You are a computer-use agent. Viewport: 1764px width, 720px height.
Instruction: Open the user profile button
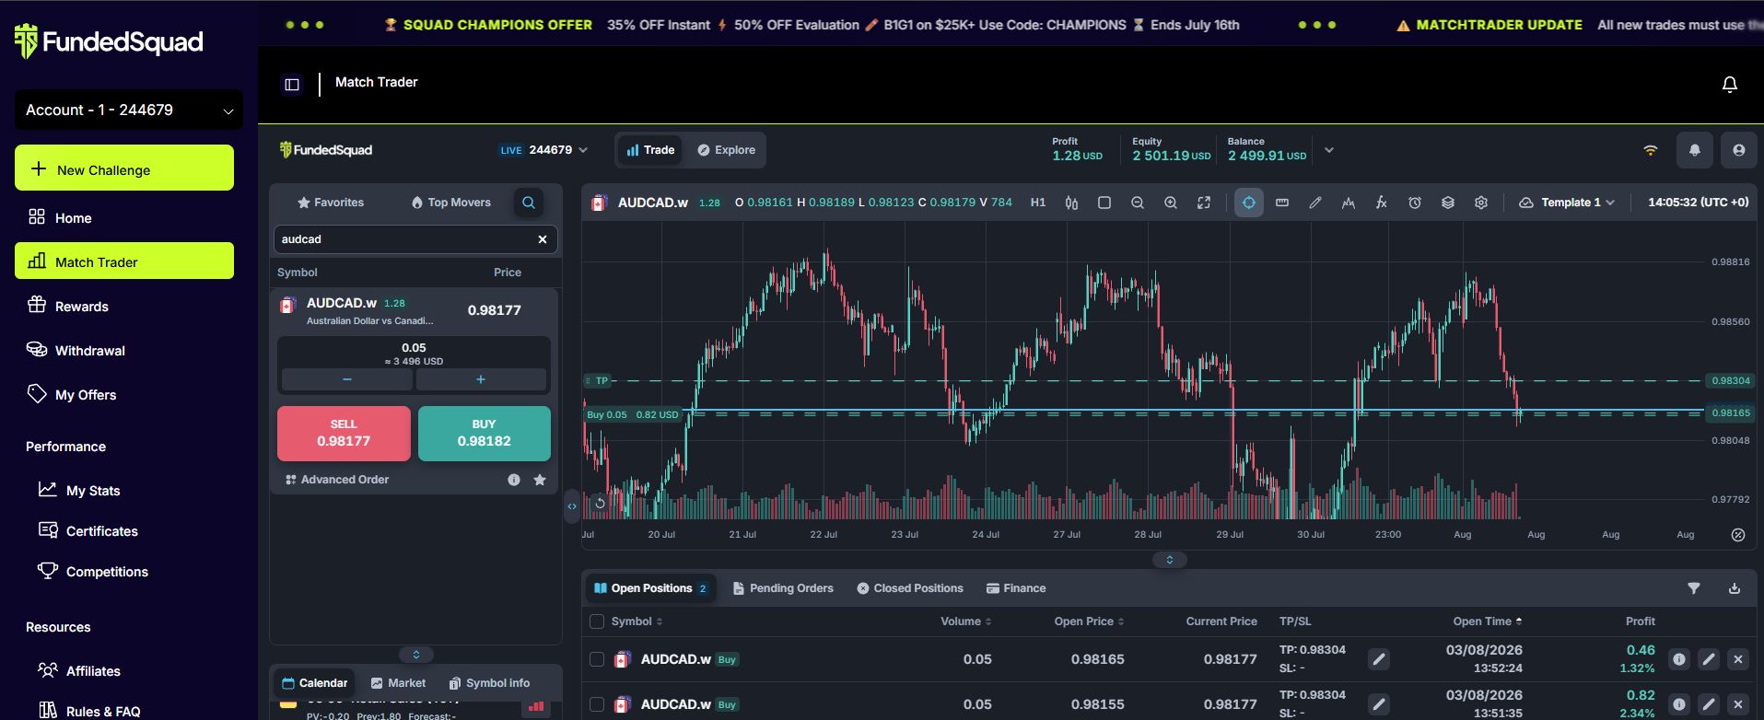[1739, 150]
